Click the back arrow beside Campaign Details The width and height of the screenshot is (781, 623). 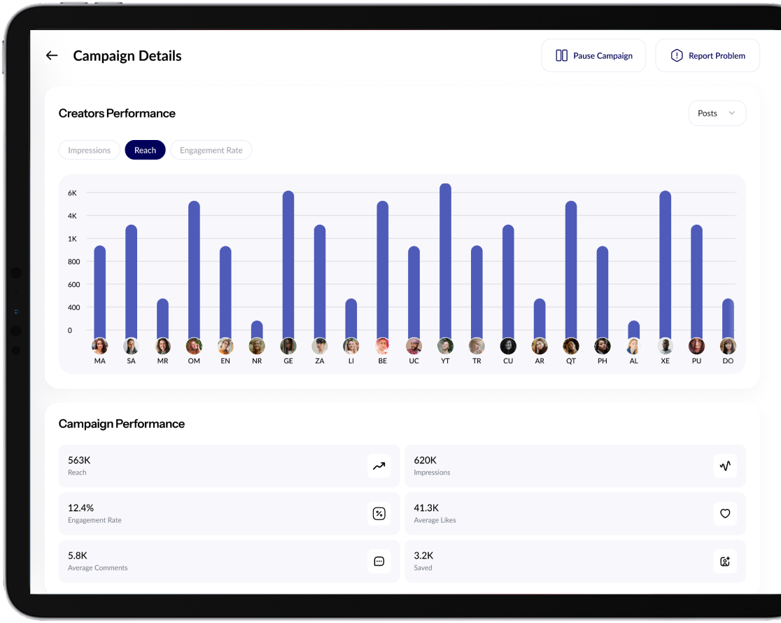52,56
